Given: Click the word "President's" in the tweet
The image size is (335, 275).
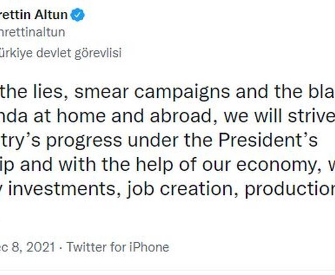Looking at the screenshot, I should point(268,140).
